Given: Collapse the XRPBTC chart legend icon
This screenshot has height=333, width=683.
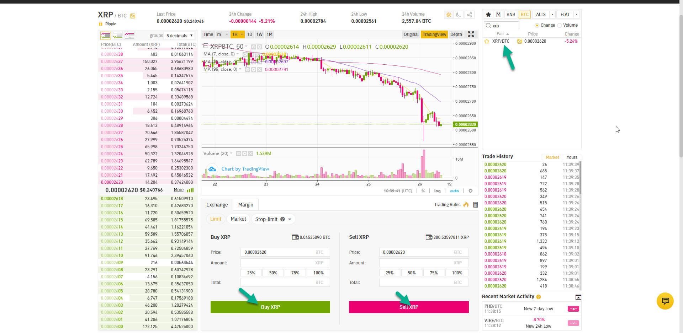Looking at the screenshot, I should [205, 46].
